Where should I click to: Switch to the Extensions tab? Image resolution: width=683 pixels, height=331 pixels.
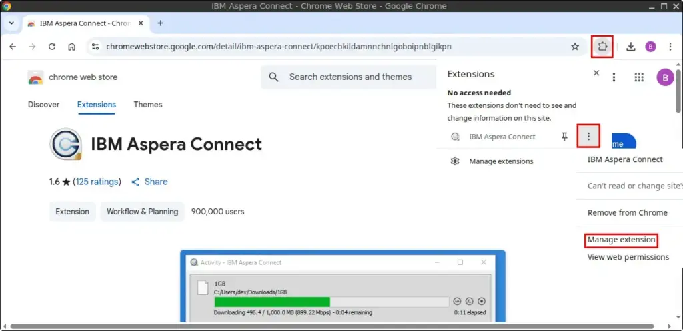pyautogui.click(x=97, y=105)
